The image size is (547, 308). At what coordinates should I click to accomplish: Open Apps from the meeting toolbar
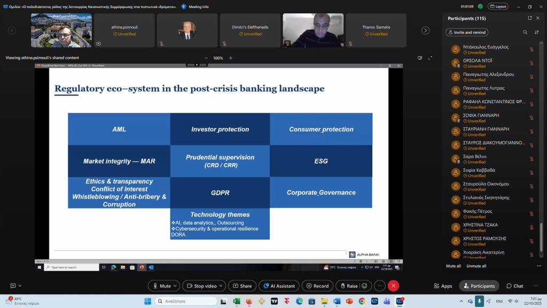click(443, 286)
